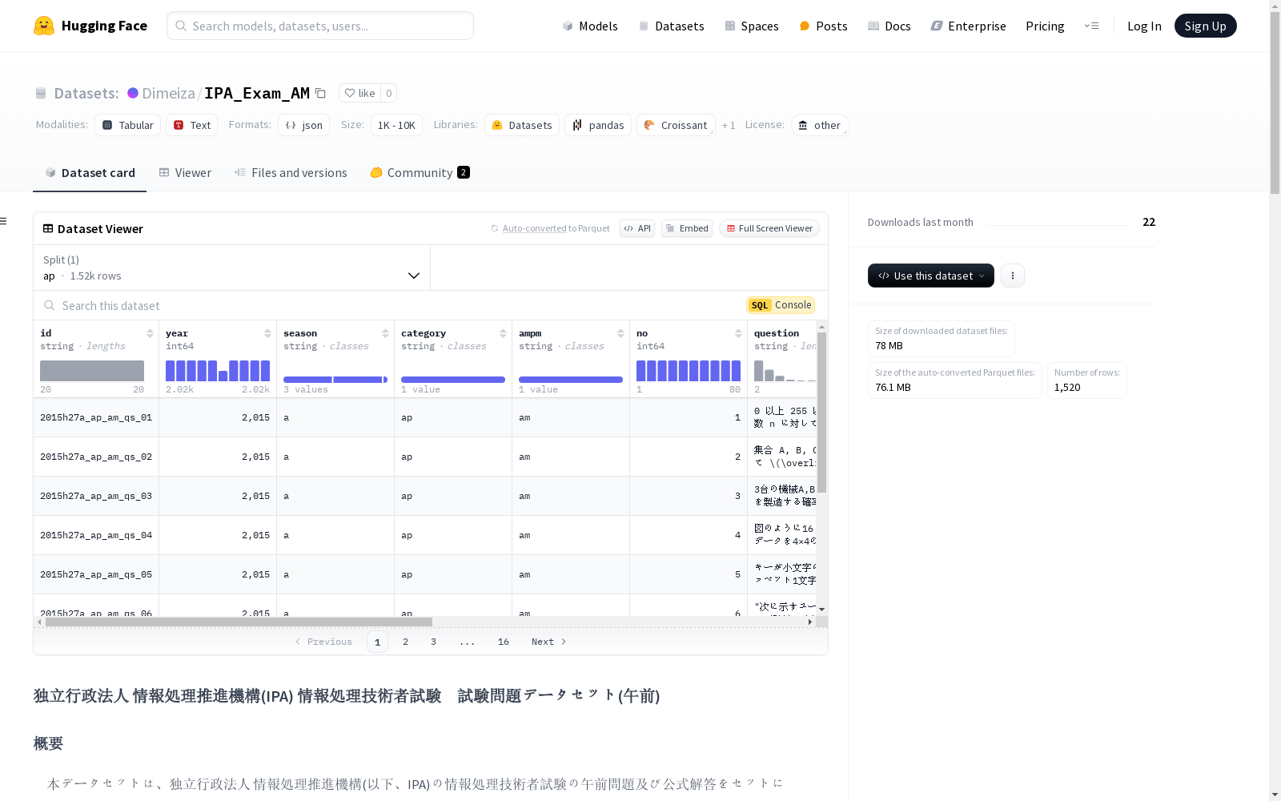Viewport: 1281px width, 801px height.
Task: Copy dataset name using the copy icon
Action: pyautogui.click(x=320, y=93)
